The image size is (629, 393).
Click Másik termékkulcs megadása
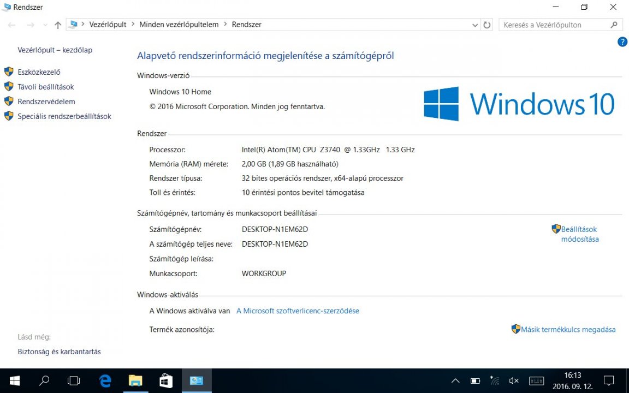(x=568, y=330)
